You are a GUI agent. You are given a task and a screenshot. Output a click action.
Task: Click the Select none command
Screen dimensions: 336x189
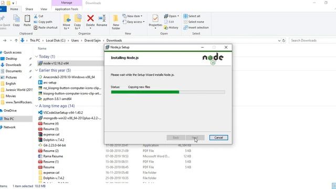(x=194, y=22)
